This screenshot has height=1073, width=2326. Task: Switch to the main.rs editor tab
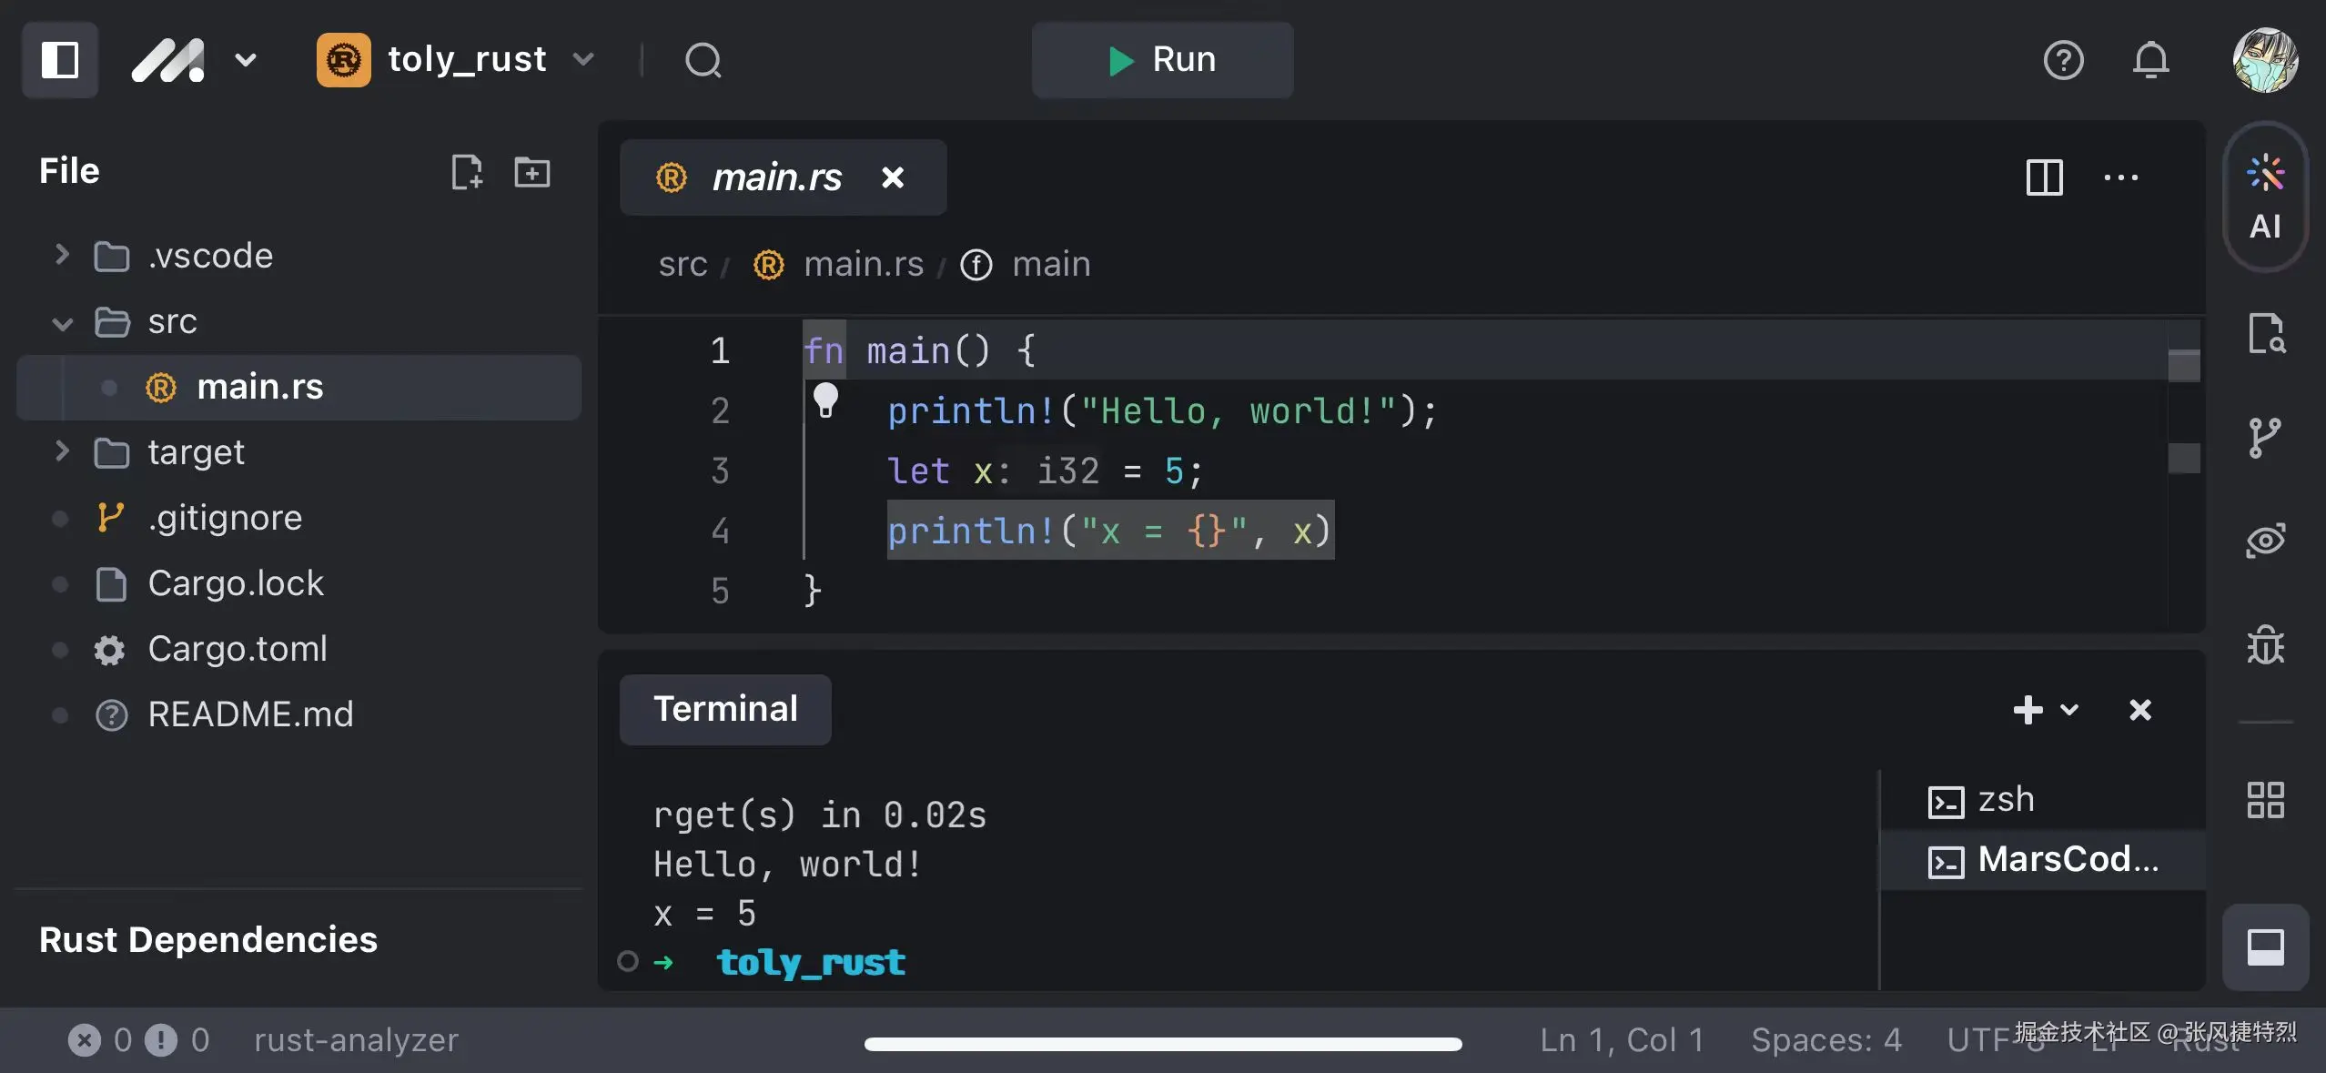click(x=776, y=177)
